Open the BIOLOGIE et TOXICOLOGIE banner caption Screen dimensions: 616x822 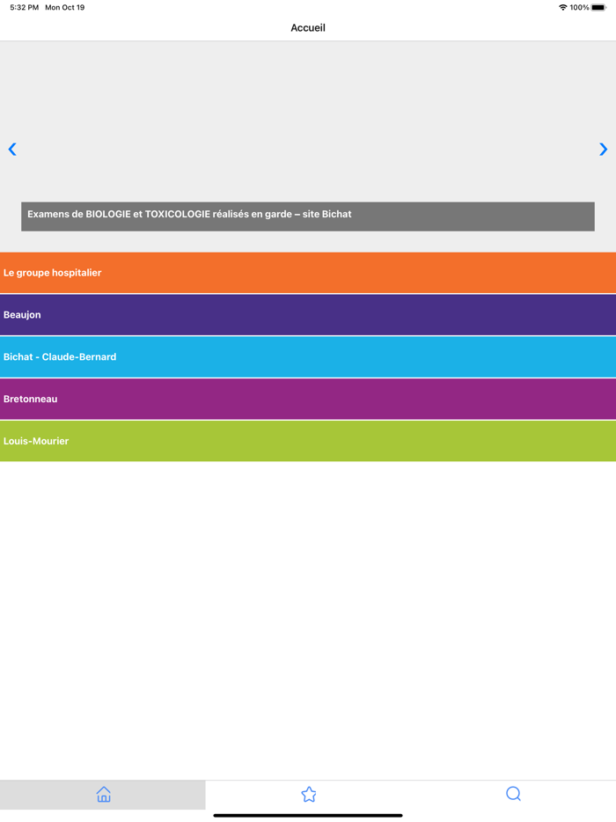(x=308, y=216)
